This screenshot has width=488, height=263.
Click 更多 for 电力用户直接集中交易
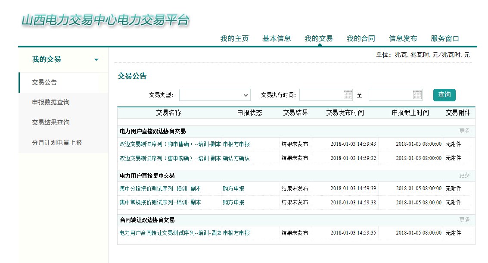point(464,175)
